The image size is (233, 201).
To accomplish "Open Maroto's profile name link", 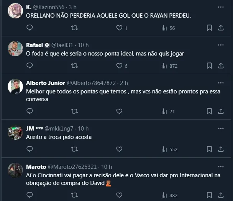I will pyautogui.click(x=36, y=167).
